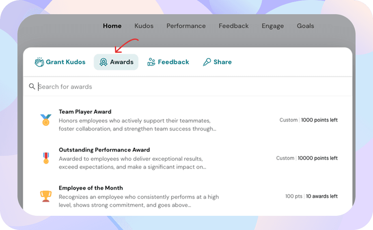The image size is (373, 230).
Task: Click the 10 awards left value
Action: 321,196
